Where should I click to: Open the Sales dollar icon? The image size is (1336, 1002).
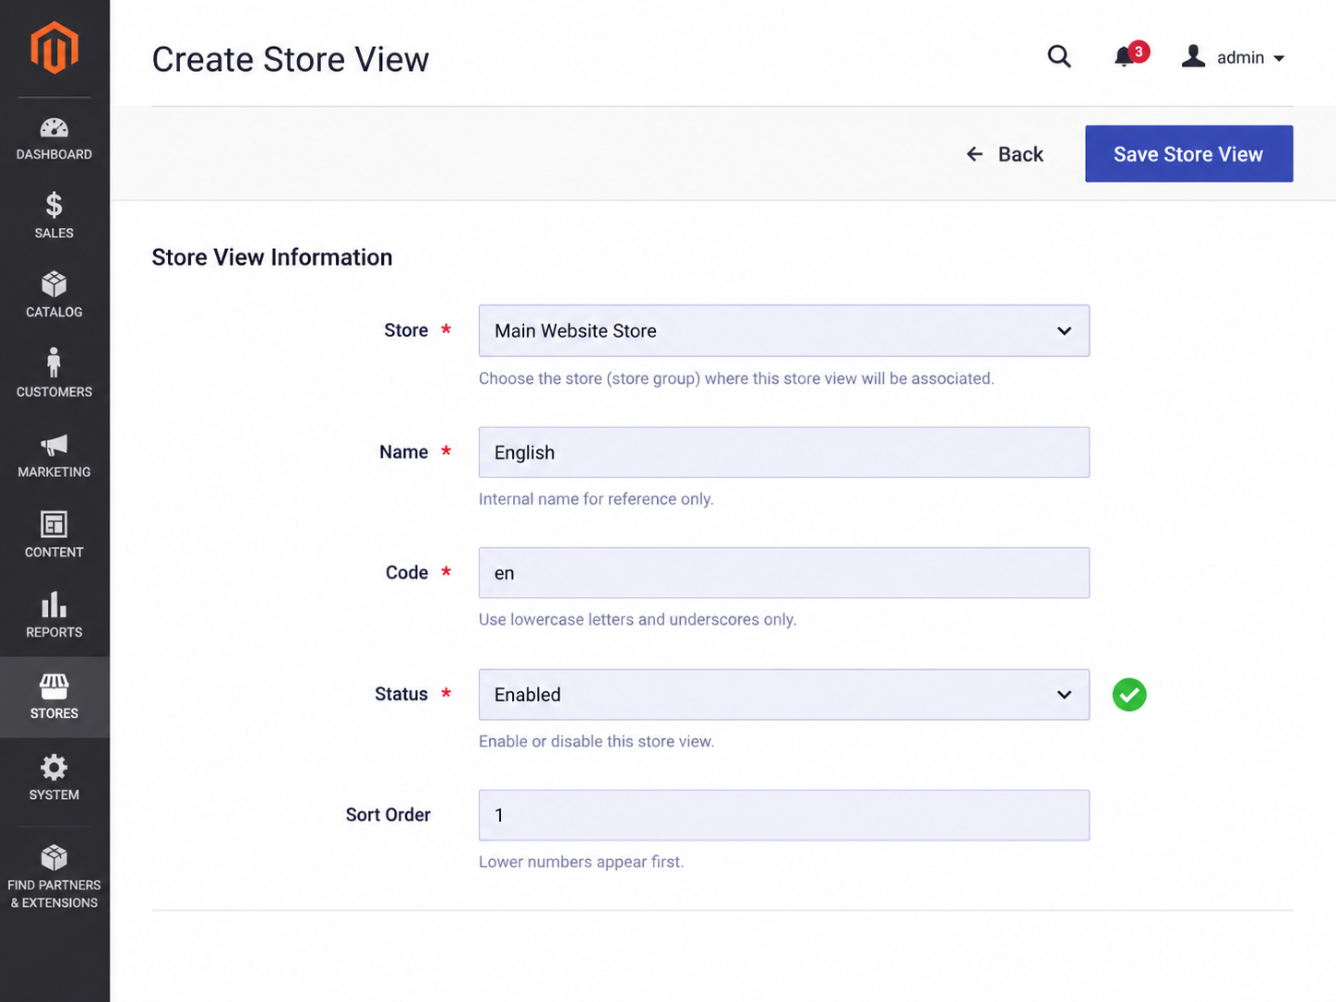point(54,204)
